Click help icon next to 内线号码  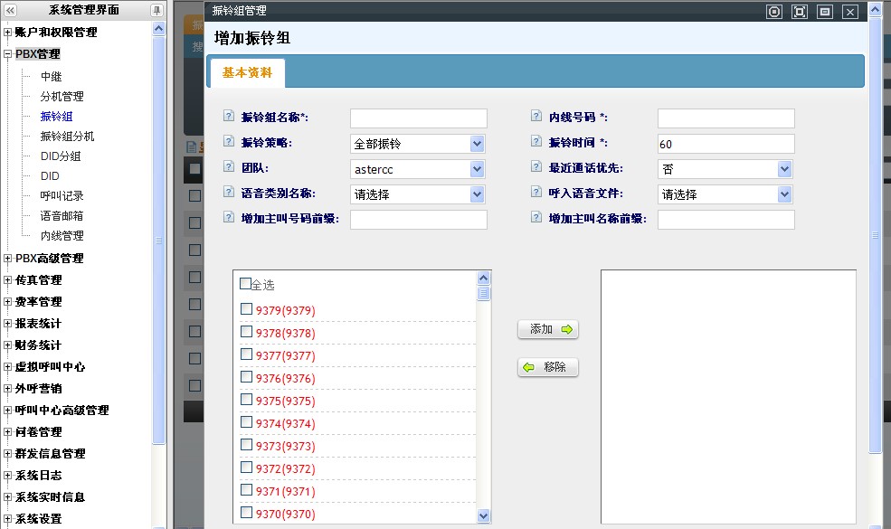(536, 118)
